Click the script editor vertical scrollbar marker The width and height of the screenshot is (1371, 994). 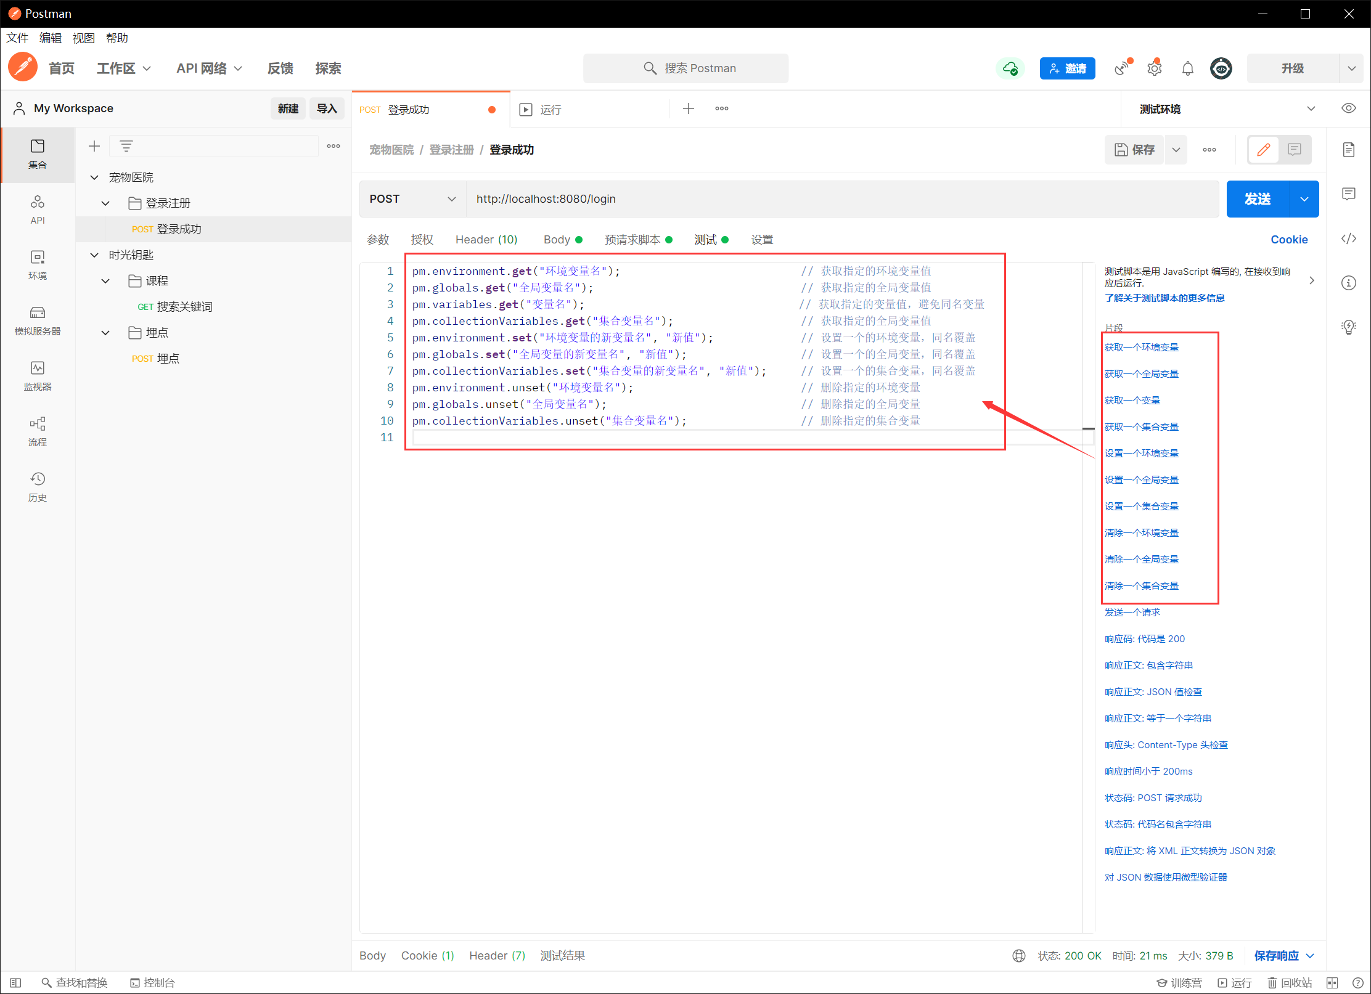pyautogui.click(x=1088, y=428)
